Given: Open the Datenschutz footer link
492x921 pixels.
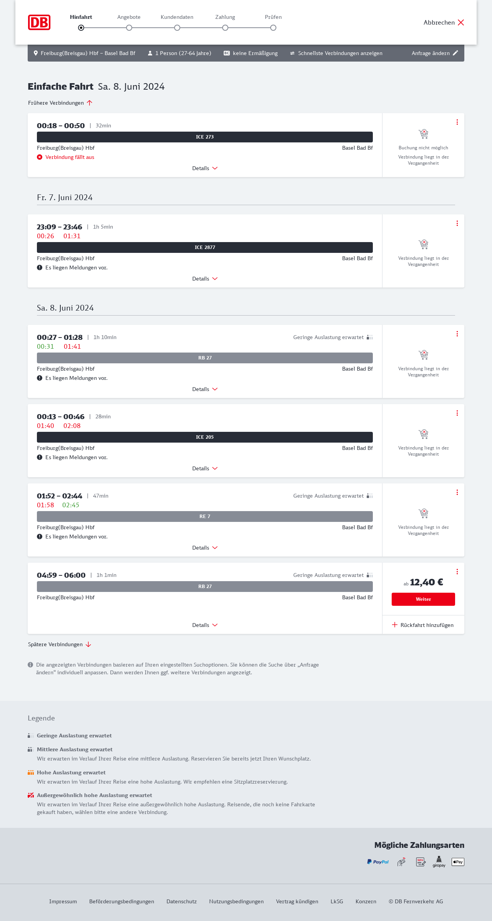Looking at the screenshot, I should point(181,901).
